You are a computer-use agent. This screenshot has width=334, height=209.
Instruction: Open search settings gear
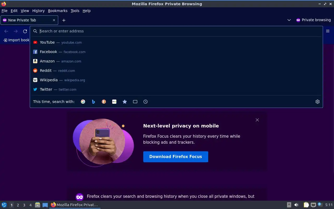click(318, 102)
